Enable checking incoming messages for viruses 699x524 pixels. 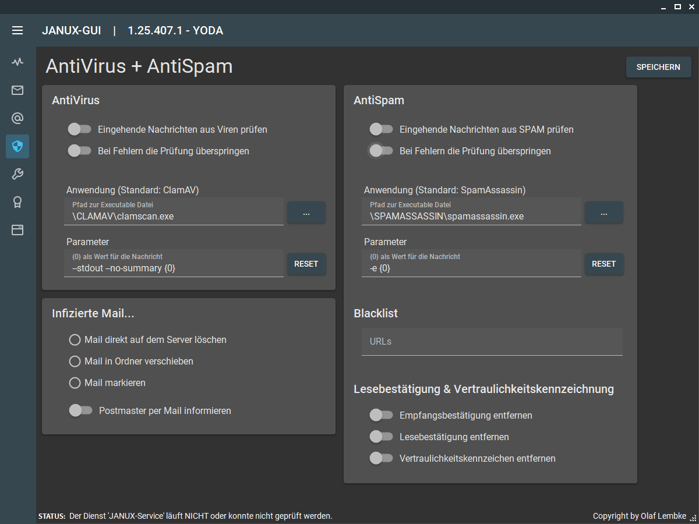coord(80,129)
